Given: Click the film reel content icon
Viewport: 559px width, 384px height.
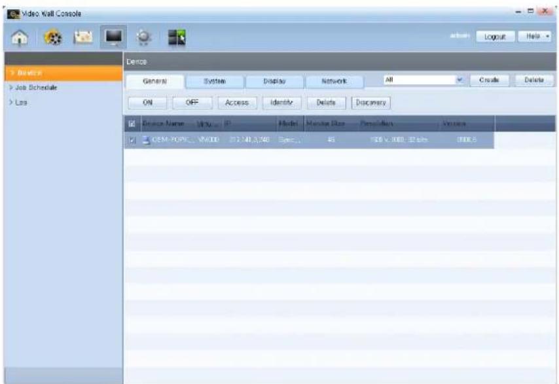Looking at the screenshot, I should coord(52,37).
